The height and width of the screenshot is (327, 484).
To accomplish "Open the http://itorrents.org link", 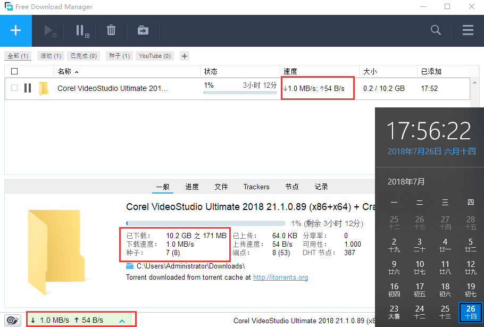I will pyautogui.click(x=281, y=278).
